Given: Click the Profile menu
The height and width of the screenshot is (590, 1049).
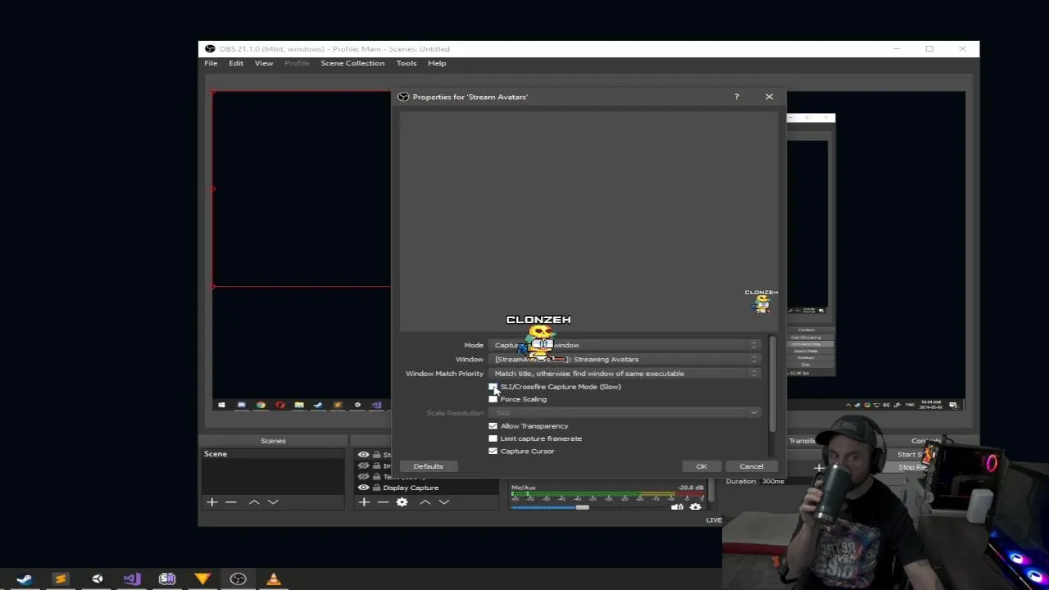Looking at the screenshot, I should pos(297,63).
